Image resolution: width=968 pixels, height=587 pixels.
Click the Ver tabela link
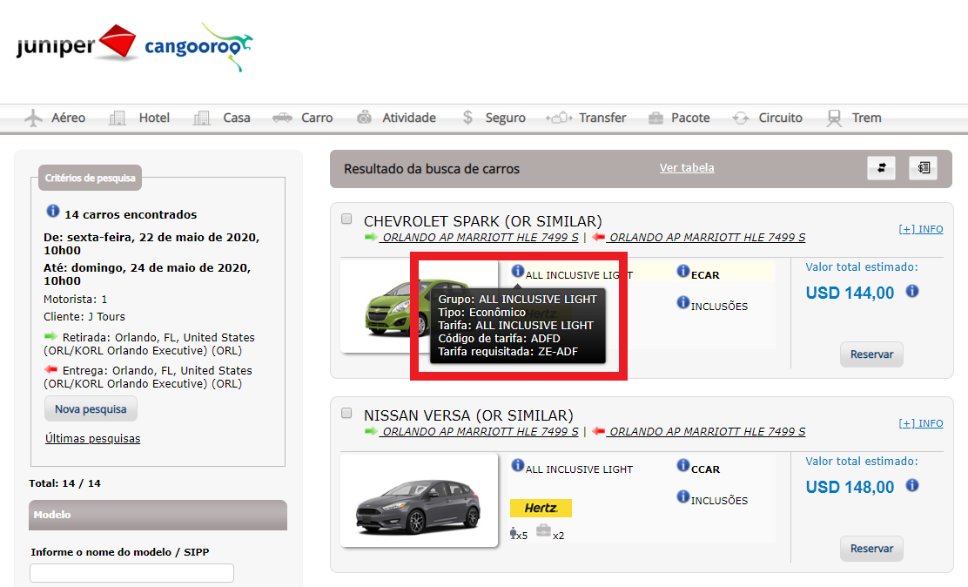tap(687, 167)
